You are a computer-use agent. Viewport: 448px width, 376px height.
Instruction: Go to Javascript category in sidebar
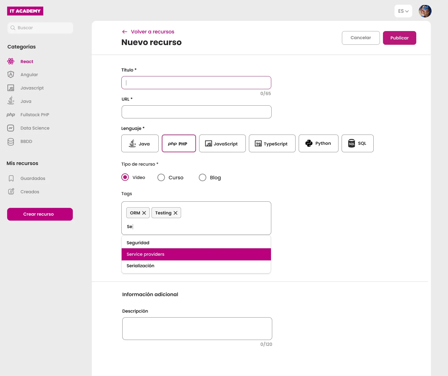pyautogui.click(x=32, y=88)
